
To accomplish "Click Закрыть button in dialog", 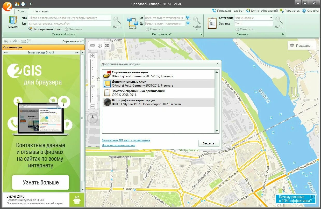I will pyautogui.click(x=209, y=143).
